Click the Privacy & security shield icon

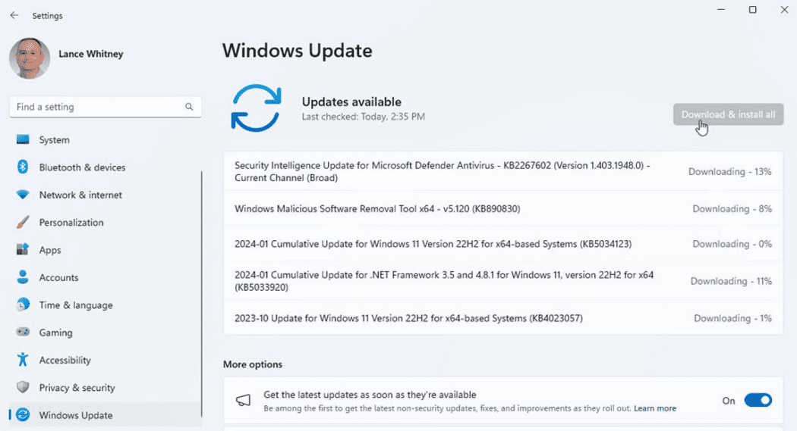coord(23,388)
